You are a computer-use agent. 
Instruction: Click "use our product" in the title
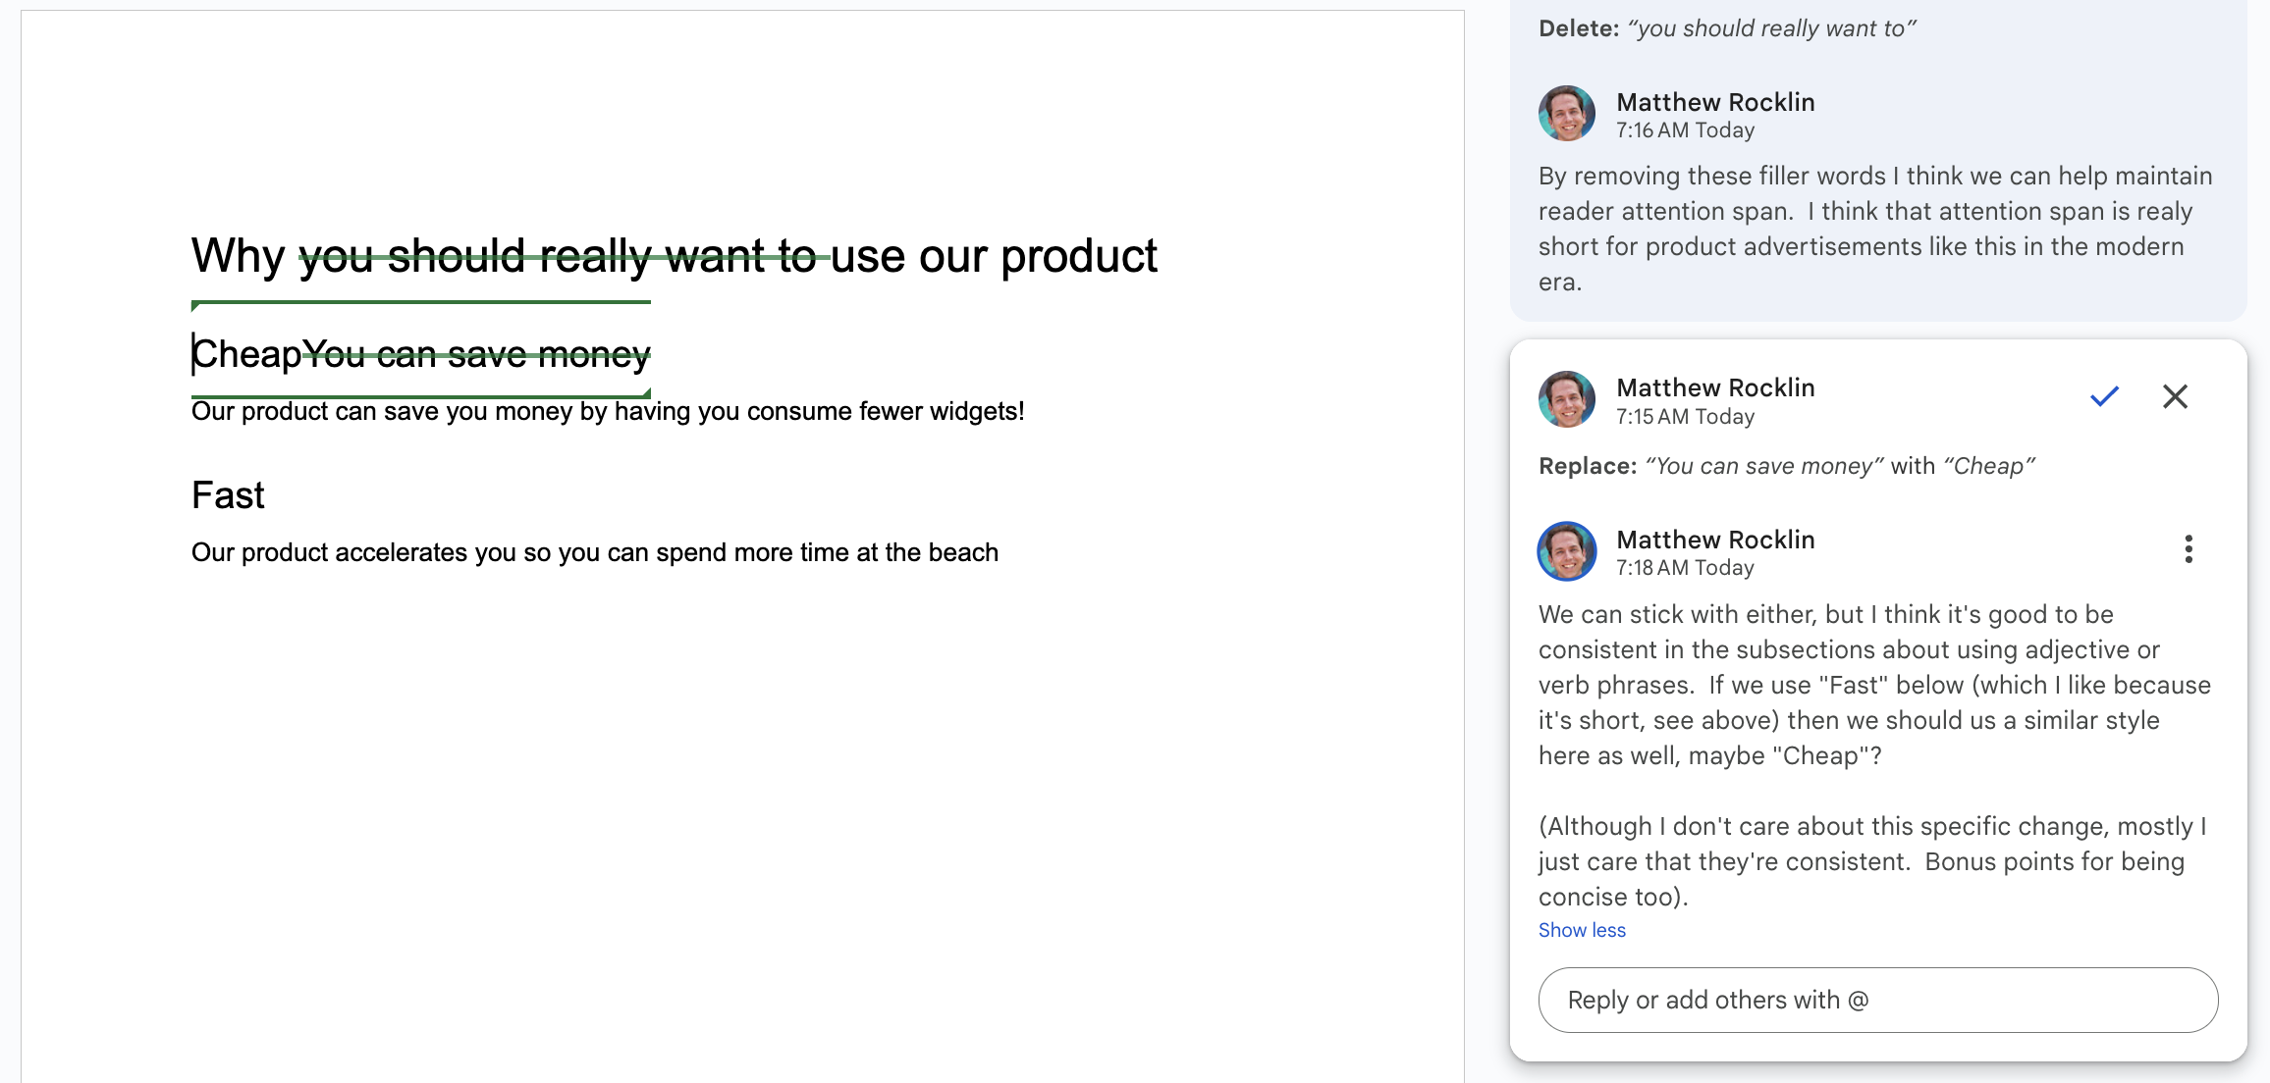click(x=994, y=257)
